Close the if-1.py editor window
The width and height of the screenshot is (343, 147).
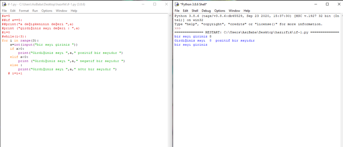click(166, 4)
